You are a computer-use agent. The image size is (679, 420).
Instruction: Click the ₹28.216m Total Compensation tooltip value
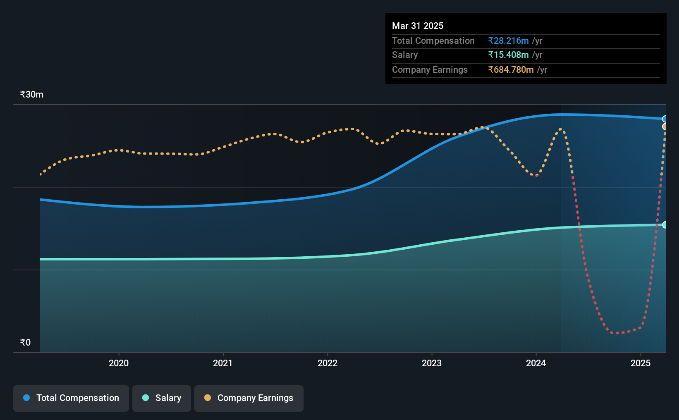508,41
